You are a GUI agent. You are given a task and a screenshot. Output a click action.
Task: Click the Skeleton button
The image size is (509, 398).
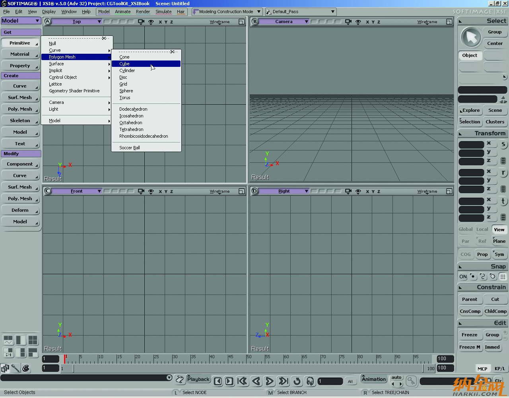pos(20,121)
